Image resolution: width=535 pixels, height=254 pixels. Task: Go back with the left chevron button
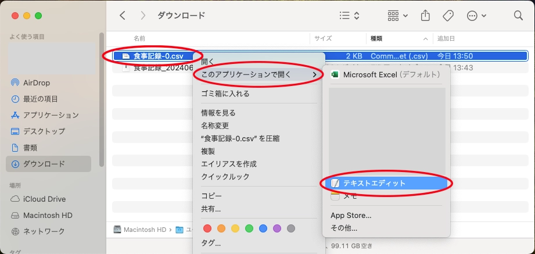pos(123,15)
